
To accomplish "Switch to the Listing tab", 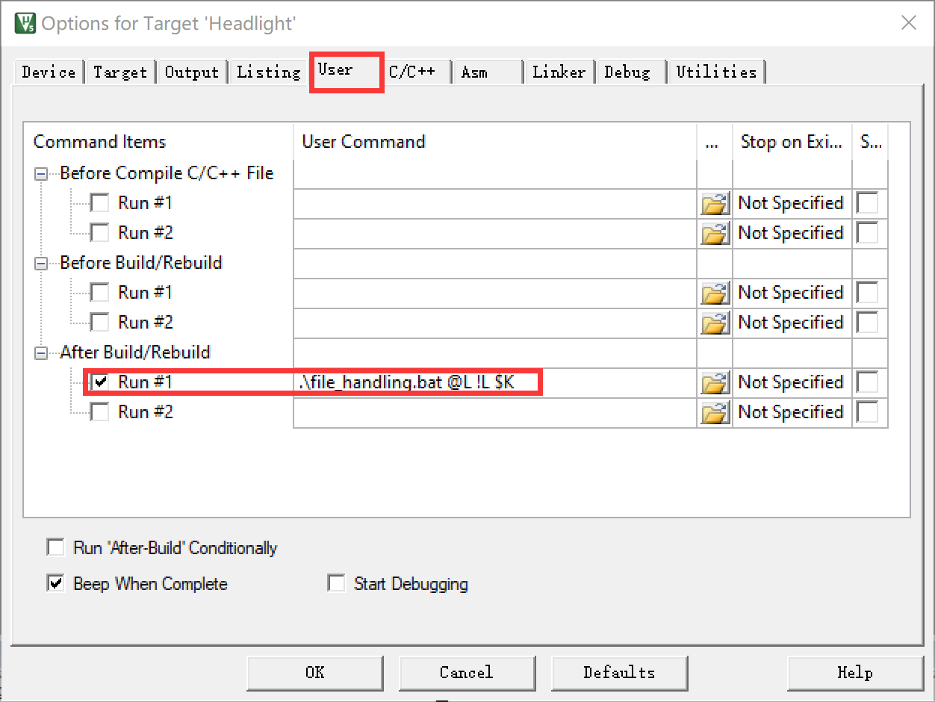I will [x=268, y=72].
